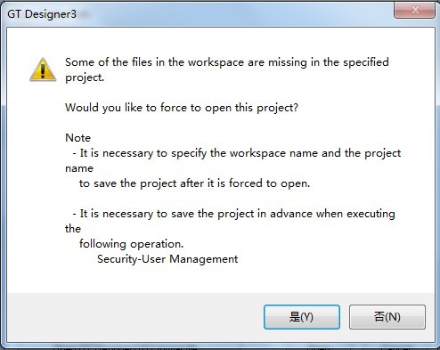Click the yellow warning triangle icon

coord(43,69)
